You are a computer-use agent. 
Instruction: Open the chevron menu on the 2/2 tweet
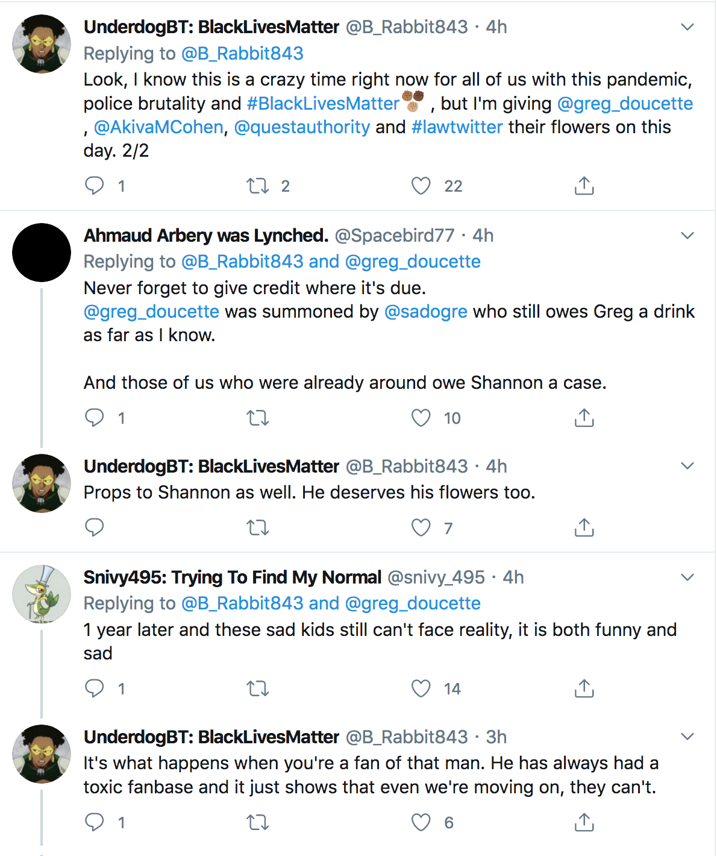coord(687,27)
